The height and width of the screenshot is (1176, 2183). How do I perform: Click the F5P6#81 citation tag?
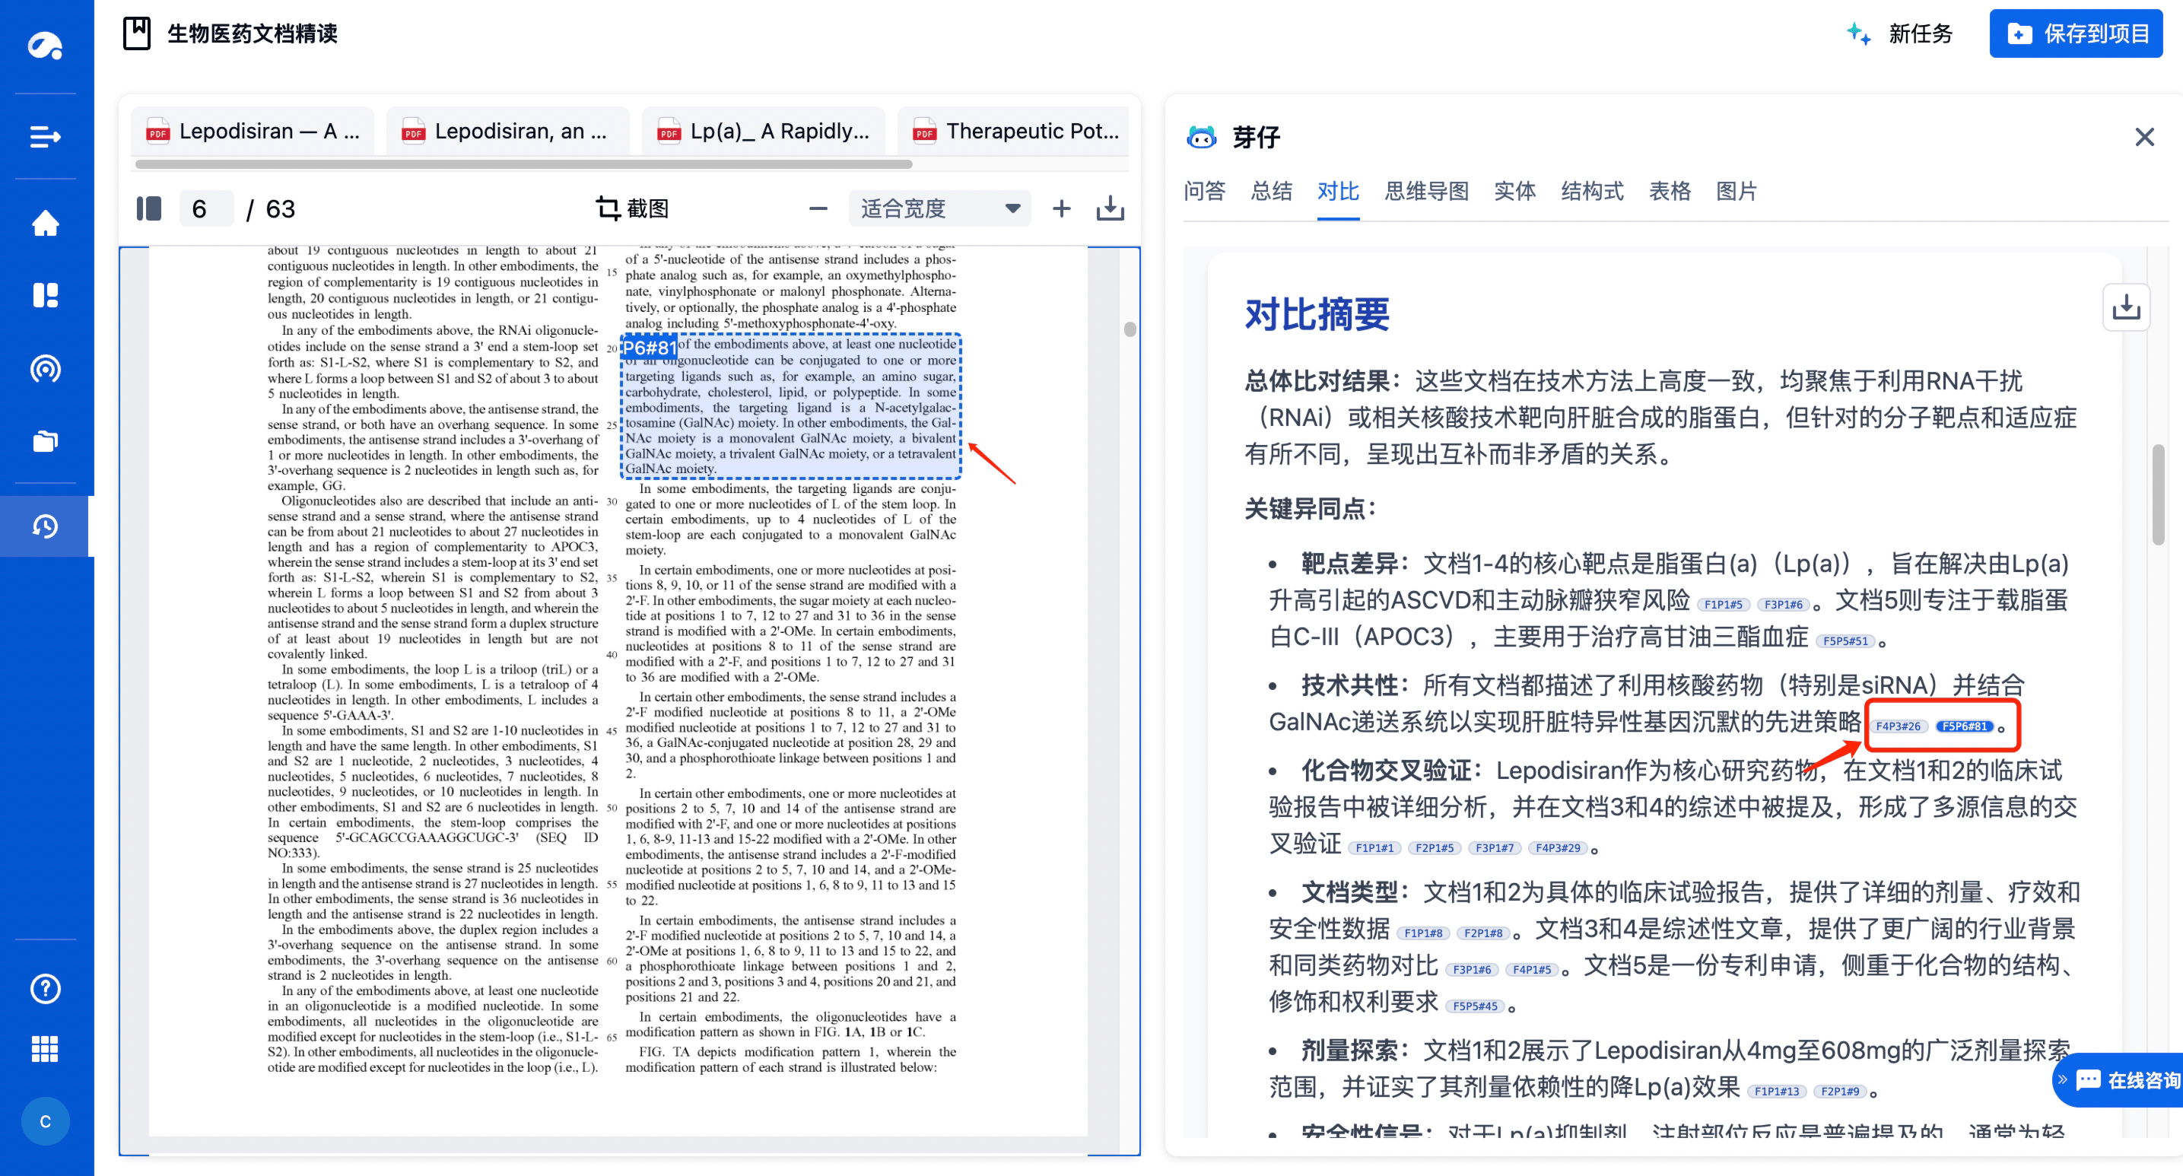coord(1965,726)
